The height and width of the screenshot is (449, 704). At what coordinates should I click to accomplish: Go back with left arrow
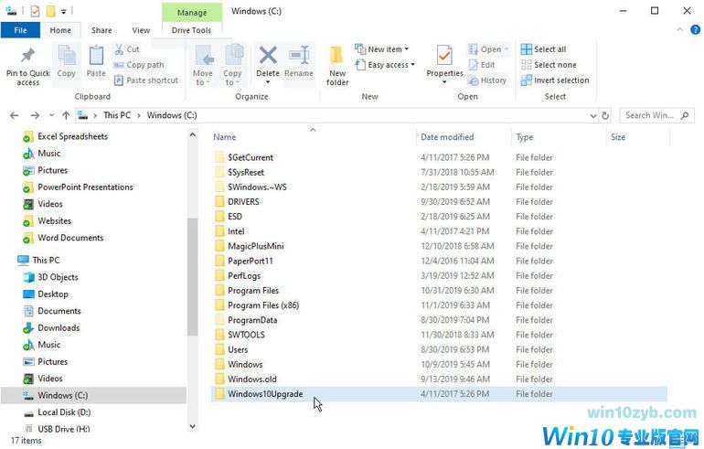click(x=15, y=115)
